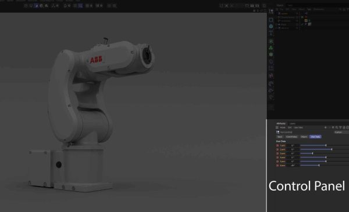Go back in Attribute Manager history
The width and height of the screenshot is (349, 212).
pos(326,127)
